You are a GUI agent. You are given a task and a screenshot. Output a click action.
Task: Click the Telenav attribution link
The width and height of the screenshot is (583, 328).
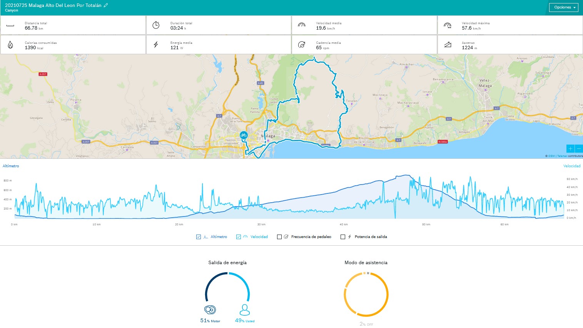tap(562, 156)
